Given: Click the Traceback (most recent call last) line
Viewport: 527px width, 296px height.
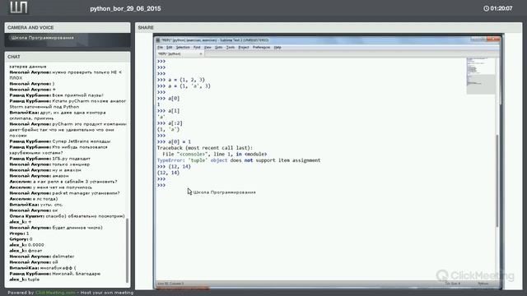Looking at the screenshot, I should [x=205, y=148].
